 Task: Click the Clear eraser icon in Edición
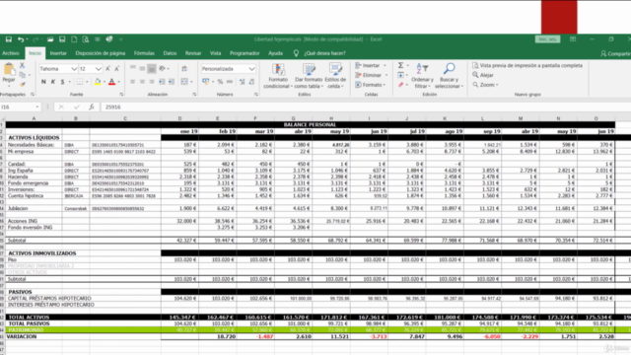point(401,85)
